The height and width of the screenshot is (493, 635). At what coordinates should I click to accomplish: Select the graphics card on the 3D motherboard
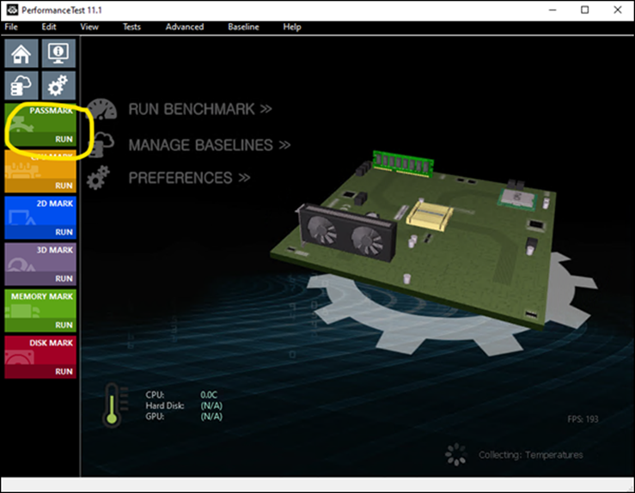click(x=348, y=232)
